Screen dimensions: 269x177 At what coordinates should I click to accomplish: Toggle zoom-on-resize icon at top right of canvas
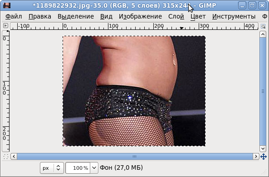pyautogui.click(x=263, y=26)
